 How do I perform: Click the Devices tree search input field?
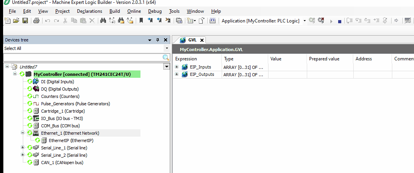tap(83, 58)
